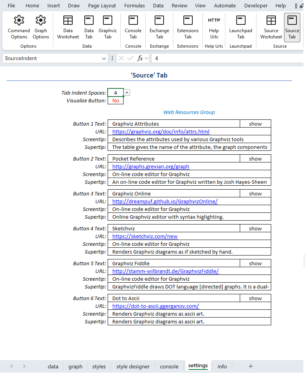Image resolution: width=305 pixels, height=373 pixels.
Task: Toggle show cell for Dot to Ascii
Action: pos(255,298)
